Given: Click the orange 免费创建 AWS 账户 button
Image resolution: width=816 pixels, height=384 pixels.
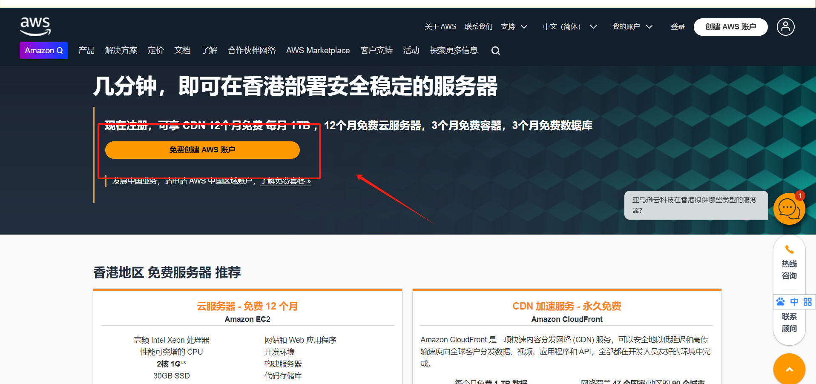Looking at the screenshot, I should pos(202,150).
